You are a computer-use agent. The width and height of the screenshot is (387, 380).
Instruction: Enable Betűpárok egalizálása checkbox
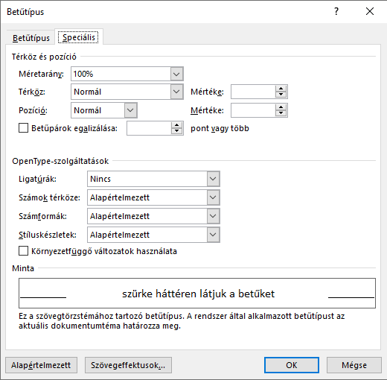(x=23, y=128)
